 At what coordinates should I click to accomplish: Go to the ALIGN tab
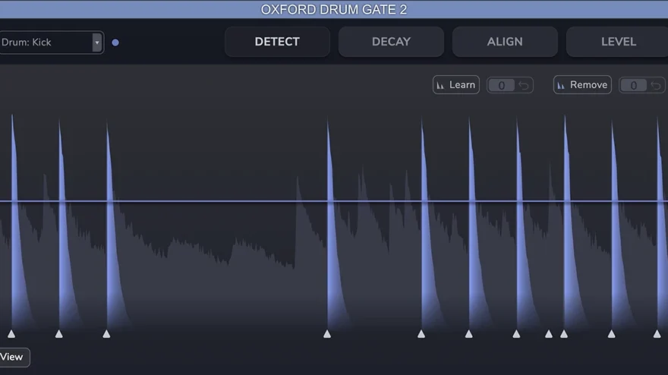(x=505, y=42)
